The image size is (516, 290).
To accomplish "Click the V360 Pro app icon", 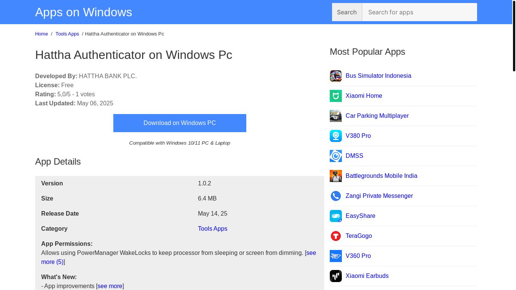I will (x=336, y=256).
